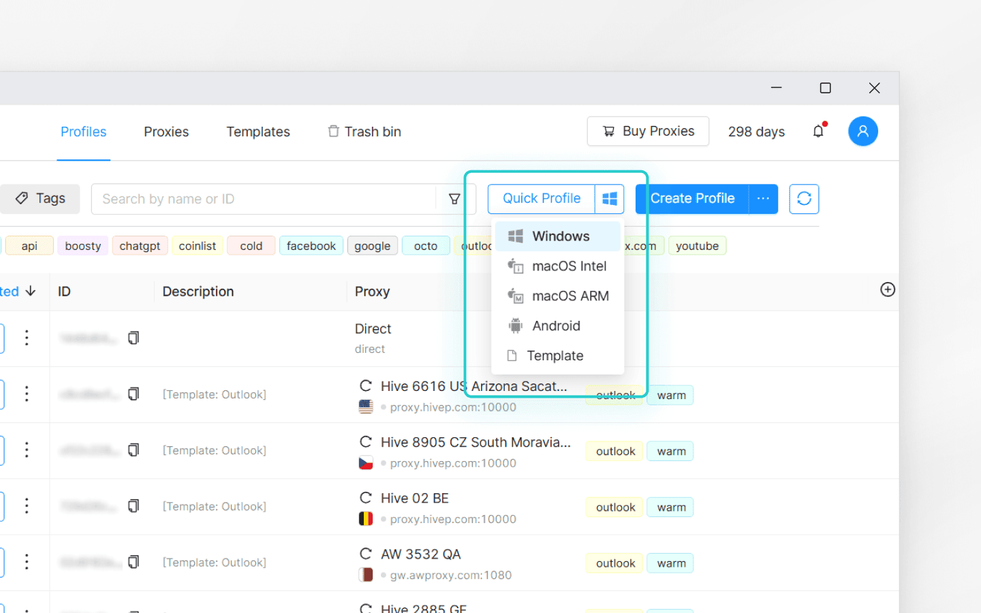Image resolution: width=981 pixels, height=613 pixels.
Task: Click the Windows logo icon on the Quick Profile button
Action: [x=609, y=198]
